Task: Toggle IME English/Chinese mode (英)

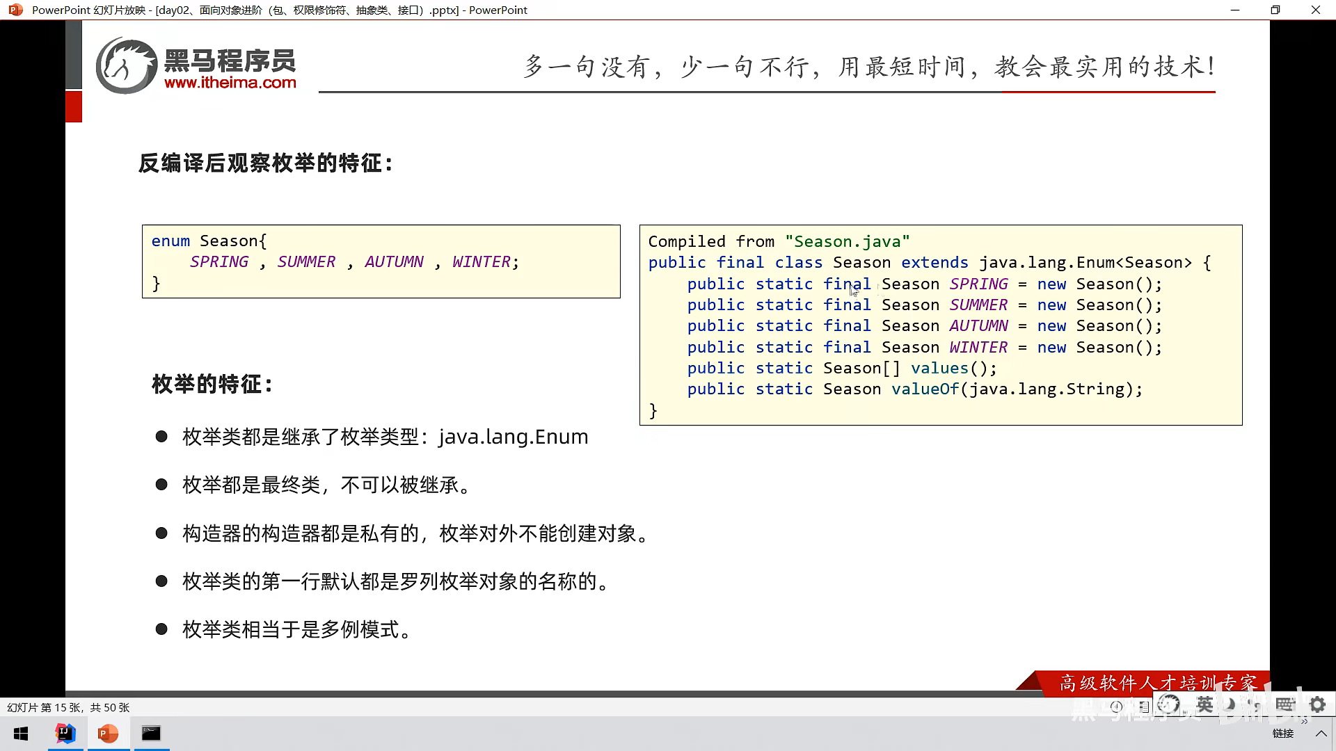Action: (x=1204, y=704)
